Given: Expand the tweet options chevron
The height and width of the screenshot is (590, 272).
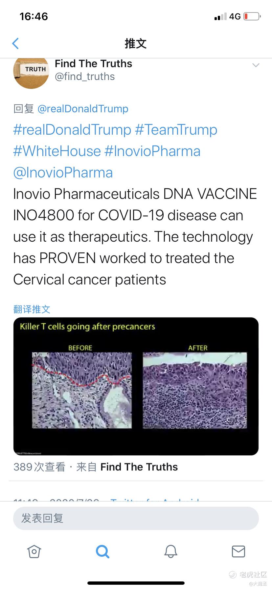Looking at the screenshot, I should pos(256,65).
